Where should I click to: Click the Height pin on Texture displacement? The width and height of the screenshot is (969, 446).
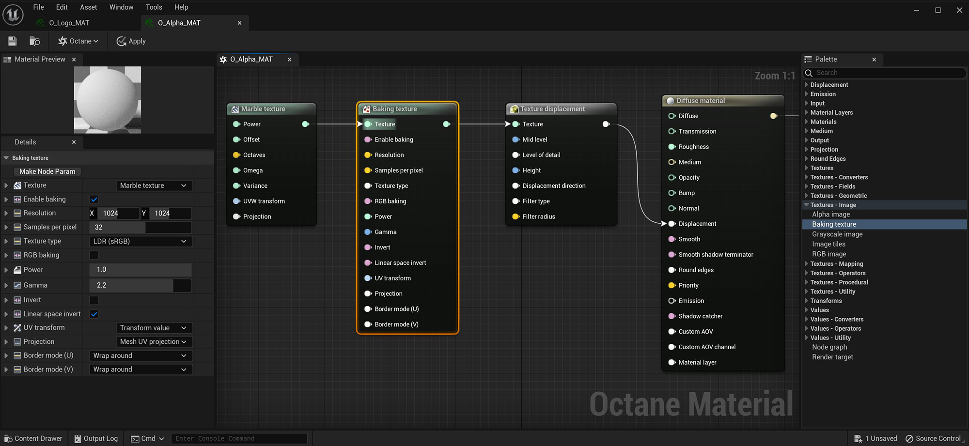point(516,170)
